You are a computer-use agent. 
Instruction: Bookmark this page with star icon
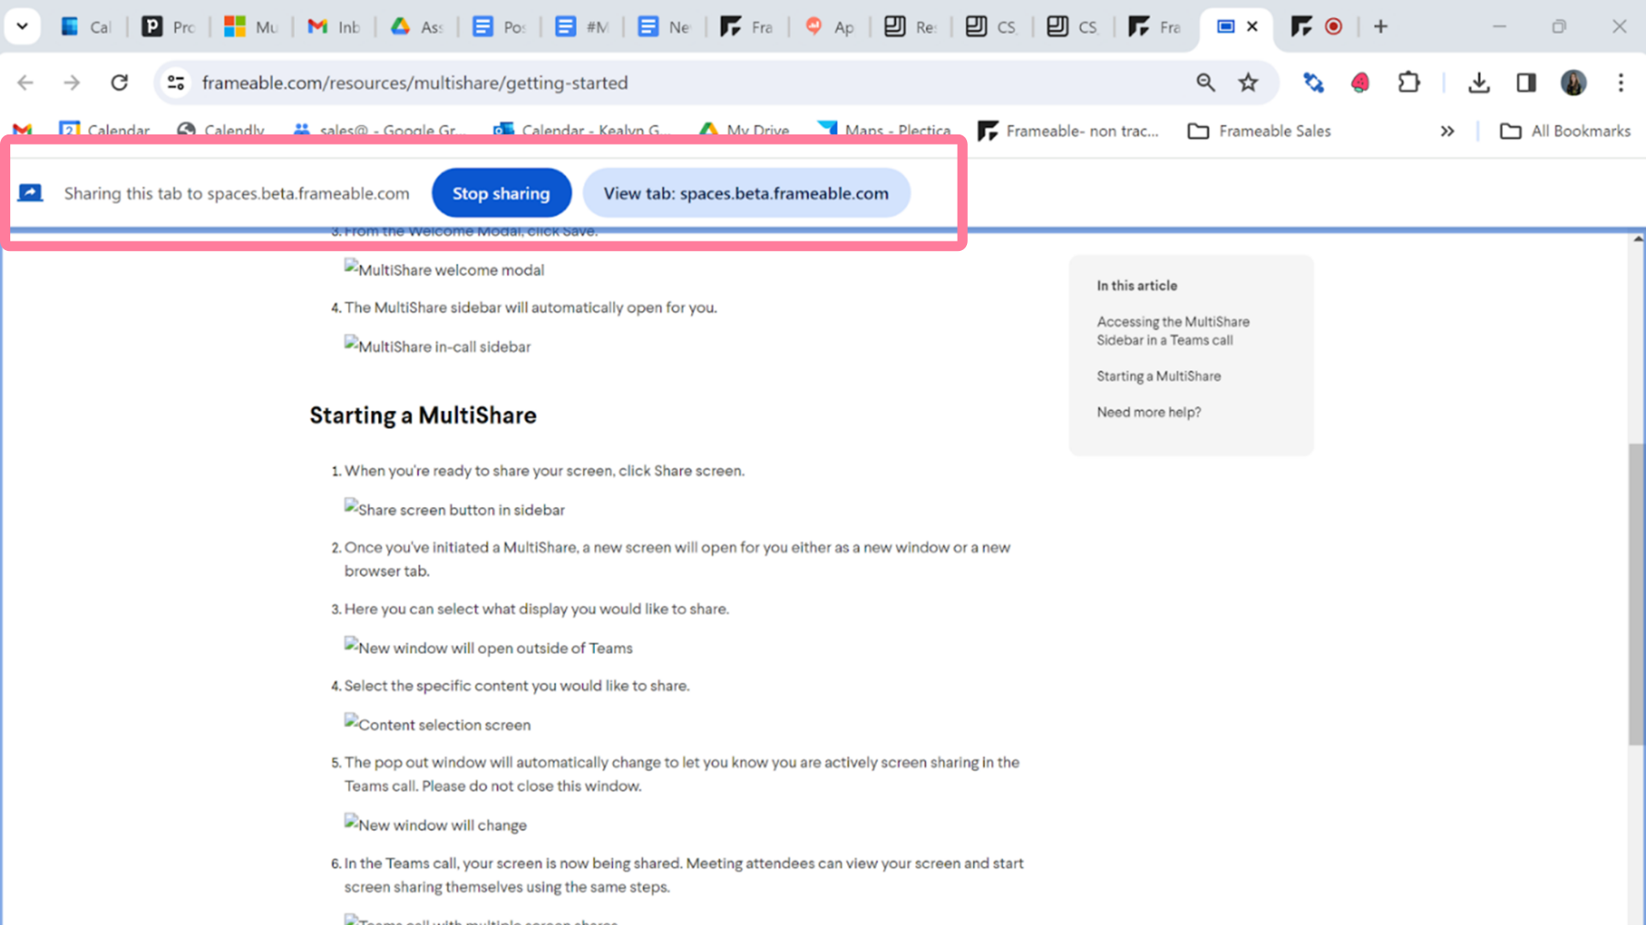click(1248, 82)
